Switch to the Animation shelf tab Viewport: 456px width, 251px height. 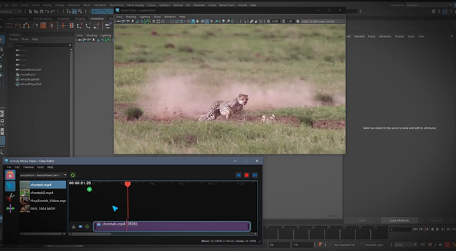point(97,19)
